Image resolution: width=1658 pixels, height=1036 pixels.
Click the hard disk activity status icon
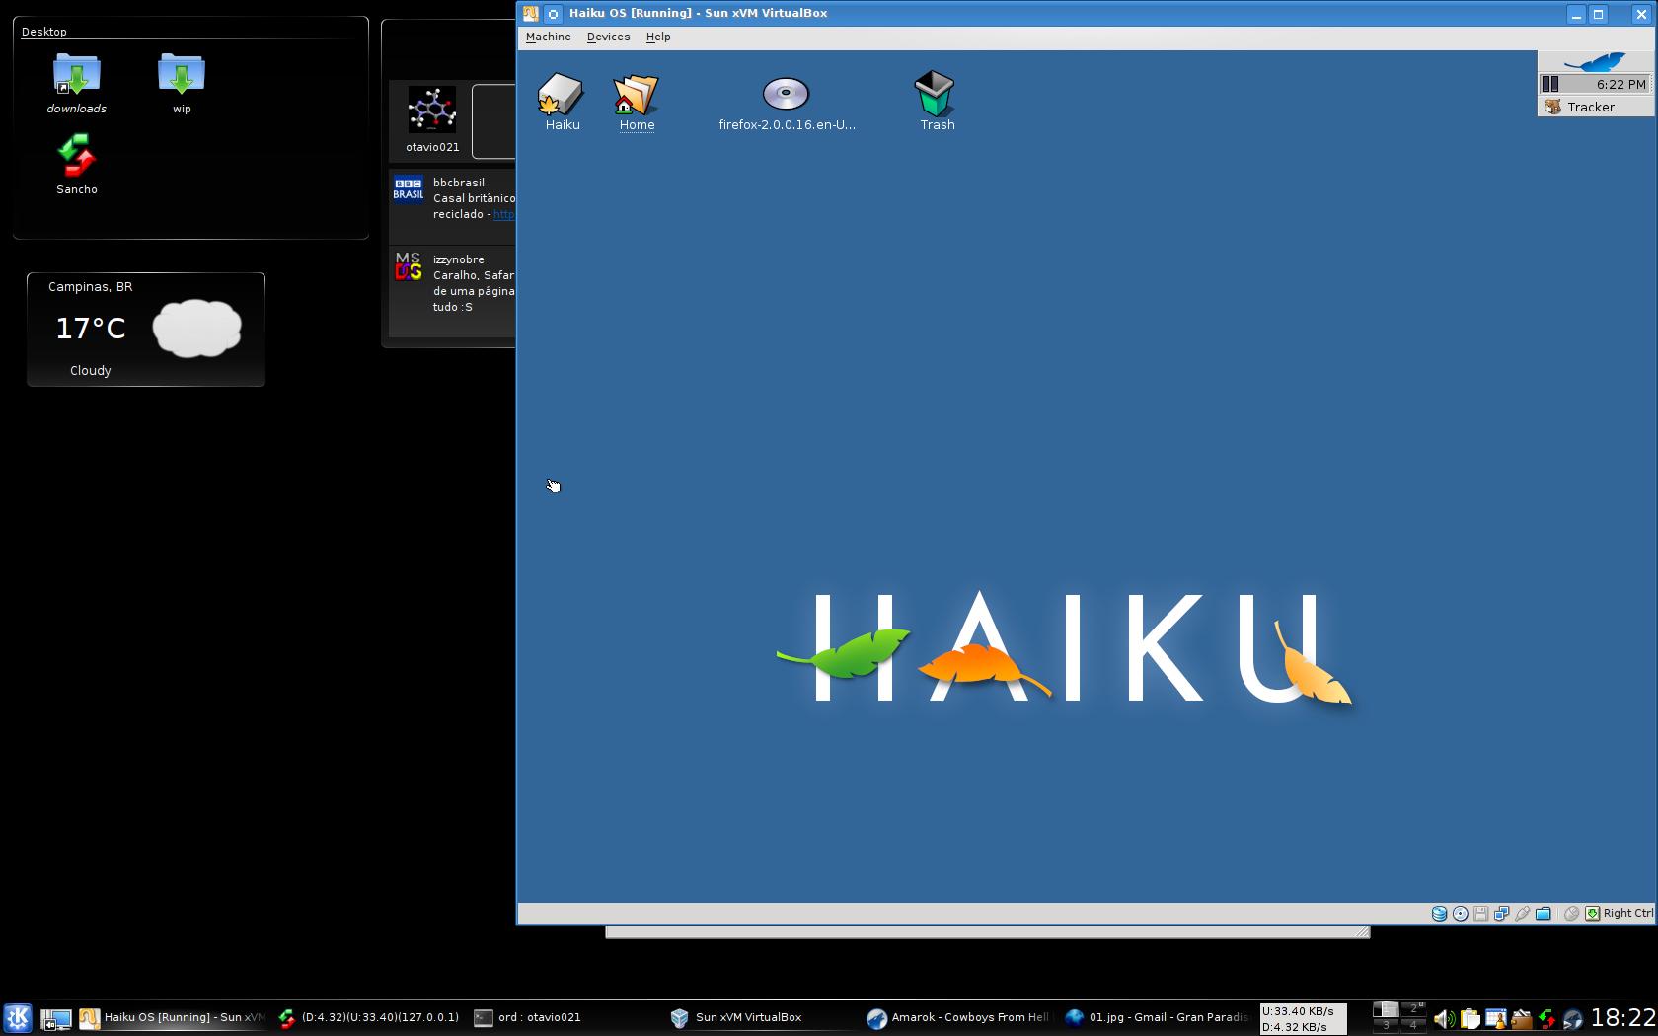(1439, 914)
